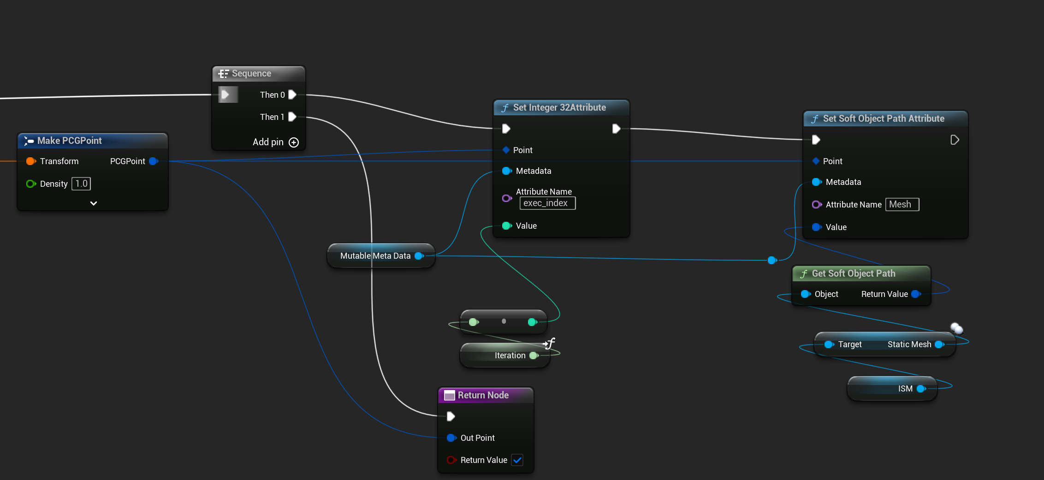The image size is (1044, 480).
Task: Expand the Make PCGPoint node's hidden pins
Action: pyautogui.click(x=94, y=203)
